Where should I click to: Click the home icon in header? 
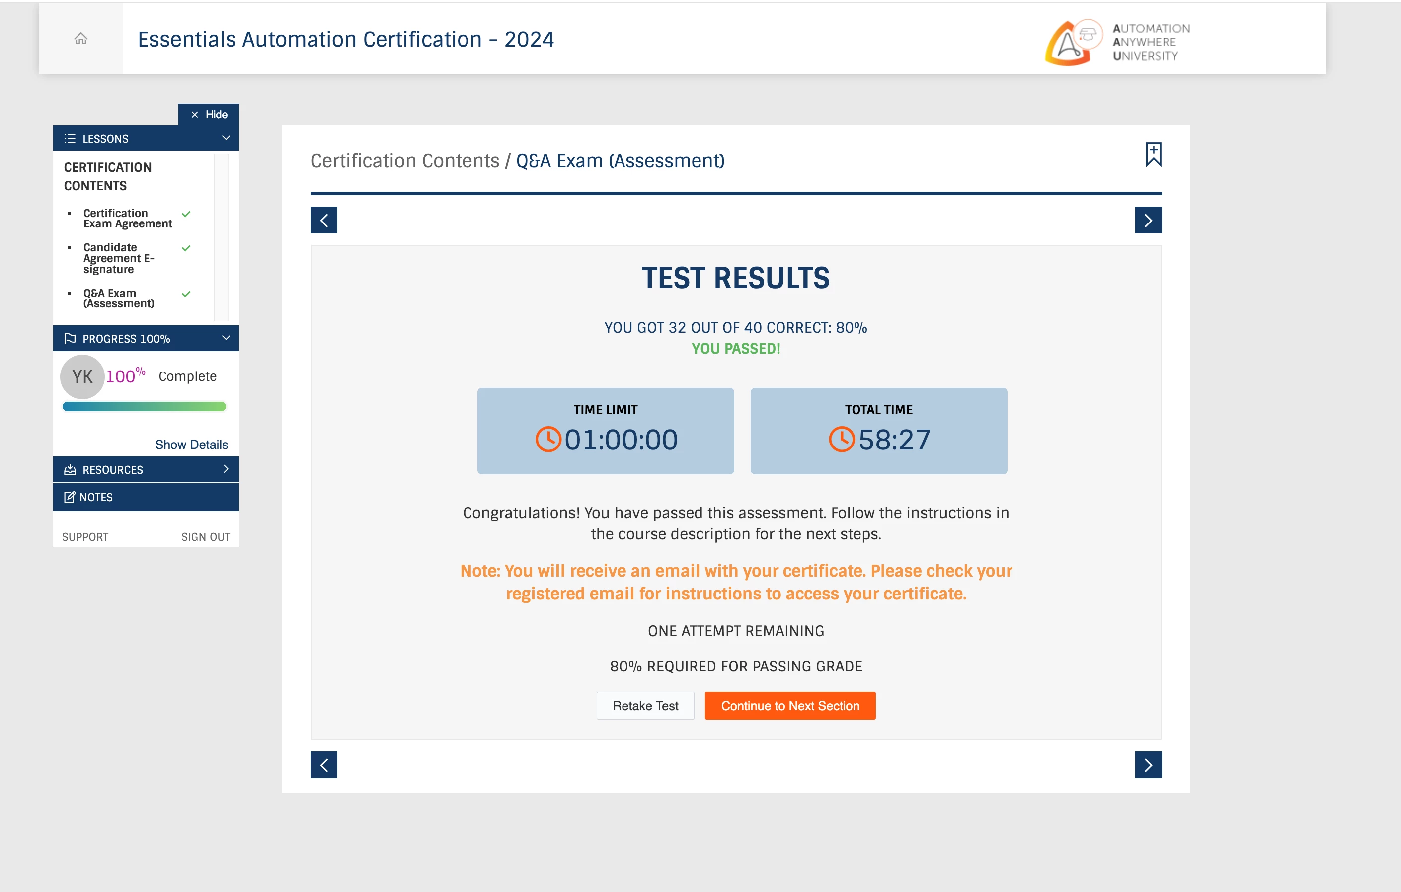coord(81,39)
